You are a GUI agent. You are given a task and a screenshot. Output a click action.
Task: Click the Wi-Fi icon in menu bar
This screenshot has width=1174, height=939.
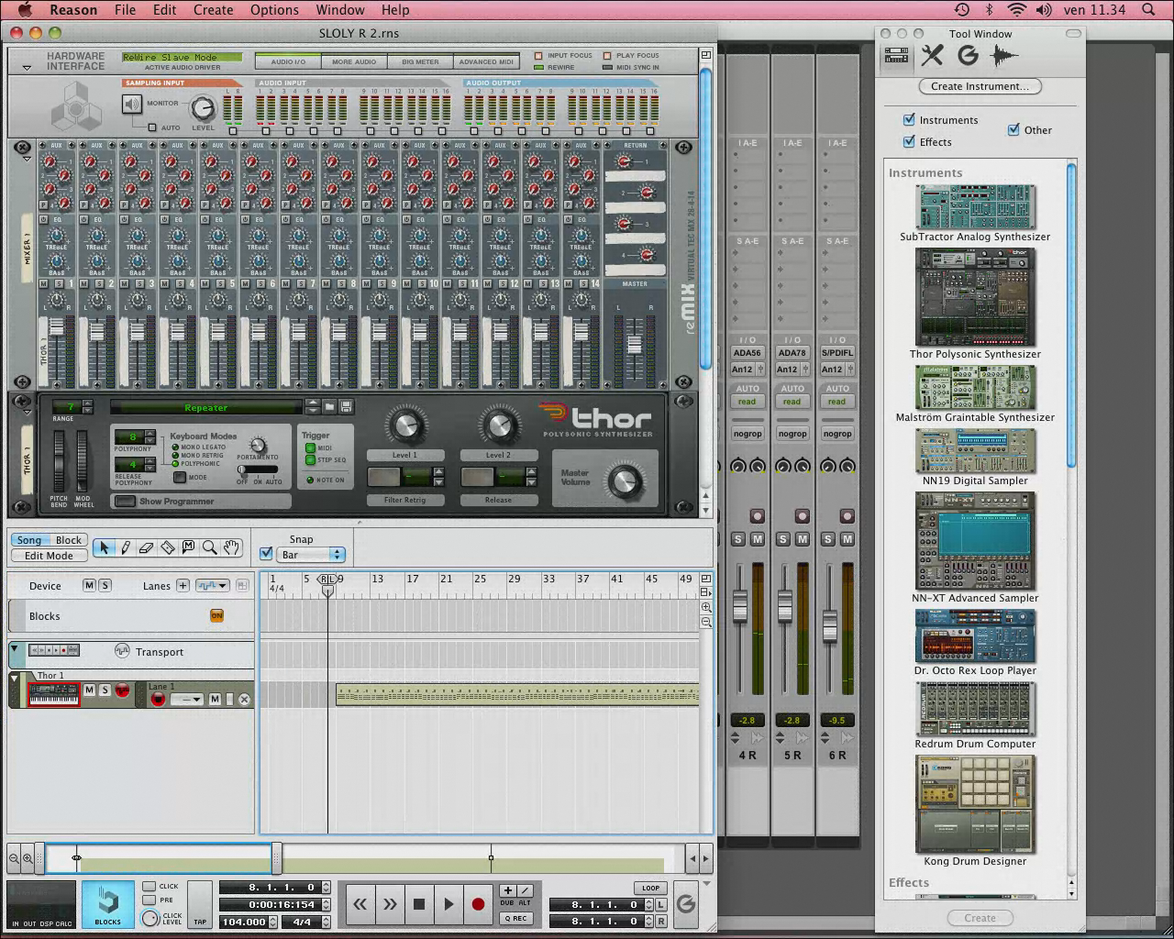[1016, 10]
